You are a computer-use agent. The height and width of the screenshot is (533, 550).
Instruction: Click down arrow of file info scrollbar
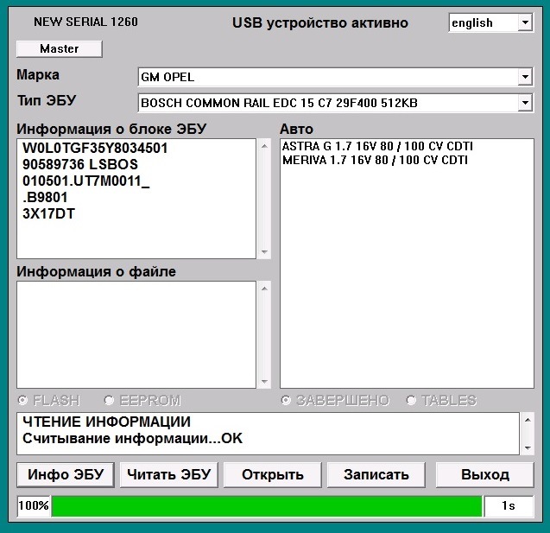click(x=264, y=382)
